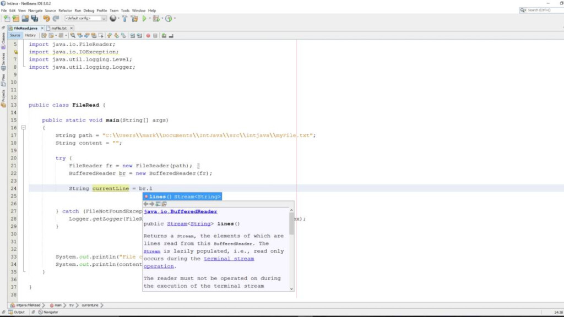Viewport: 564px width, 317px height.
Task: Click Shift Line Right icon
Action: (x=139, y=36)
